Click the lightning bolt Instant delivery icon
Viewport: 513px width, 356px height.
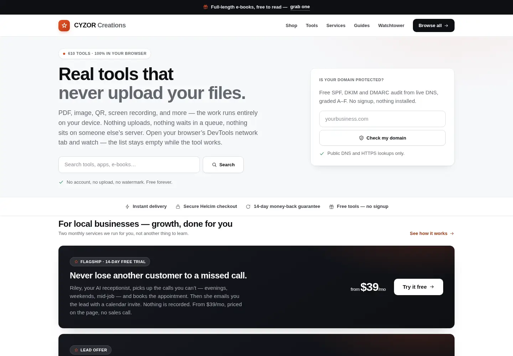[x=127, y=207]
